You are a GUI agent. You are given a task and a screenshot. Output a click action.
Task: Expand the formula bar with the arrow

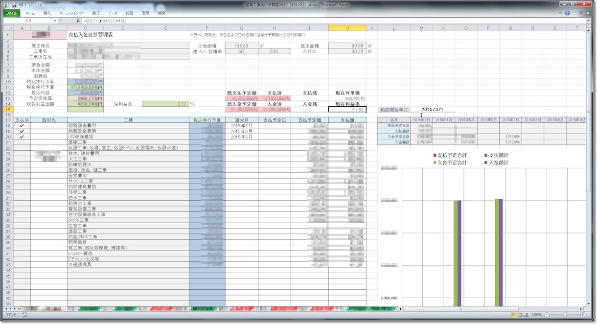[589, 21]
